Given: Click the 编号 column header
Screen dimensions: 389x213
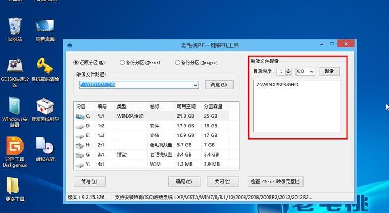Looking at the screenshot, I should 102,106.
